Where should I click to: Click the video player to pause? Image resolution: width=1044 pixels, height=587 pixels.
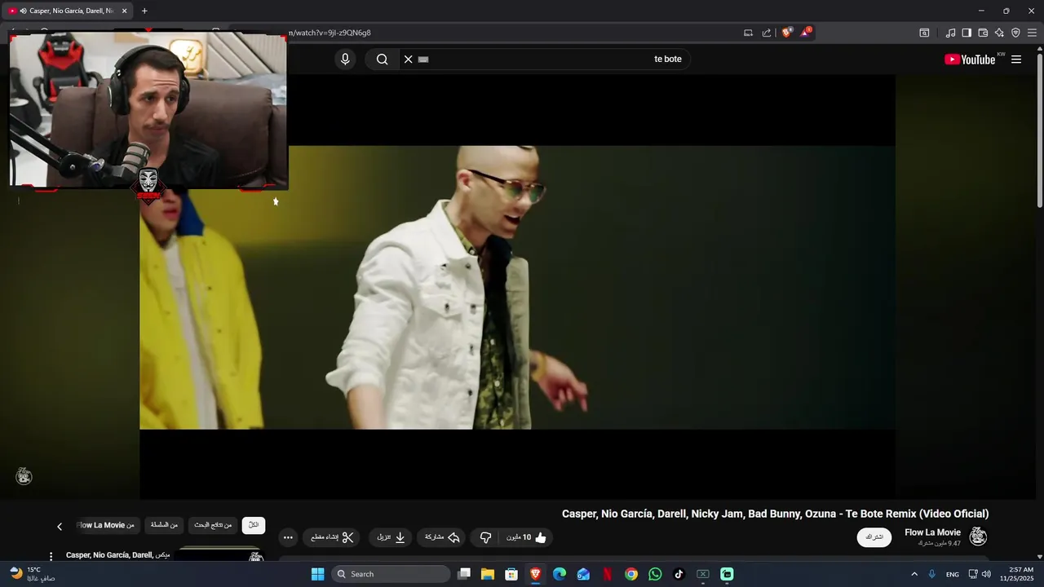[517, 287]
